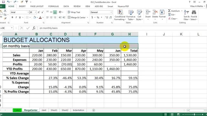
Task: Open the PAGE LAYOUT ribbon tab
Action: (37, 6)
